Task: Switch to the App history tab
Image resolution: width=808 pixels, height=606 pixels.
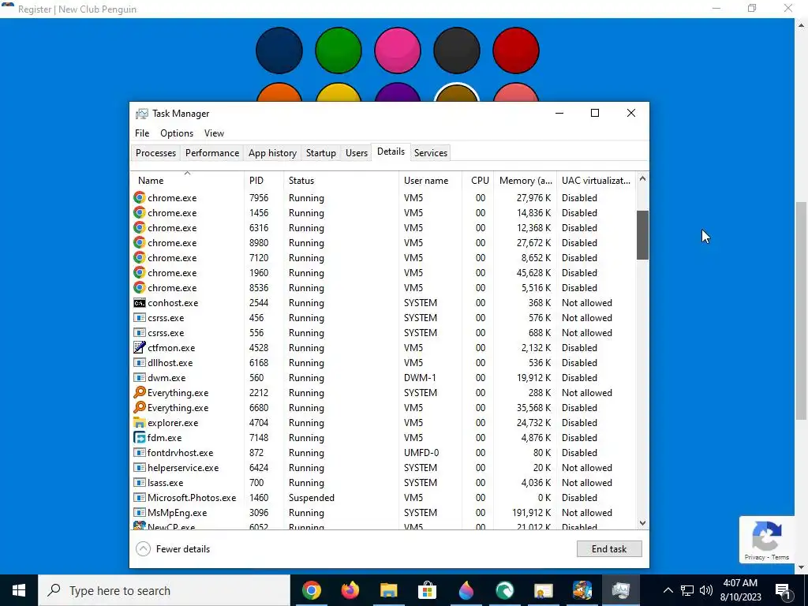Action: pos(272,153)
